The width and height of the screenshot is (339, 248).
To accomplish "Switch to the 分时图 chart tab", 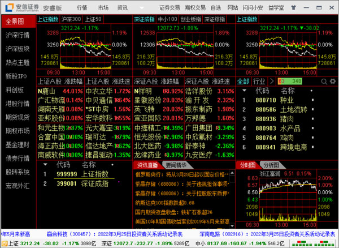I will click(248, 165).
